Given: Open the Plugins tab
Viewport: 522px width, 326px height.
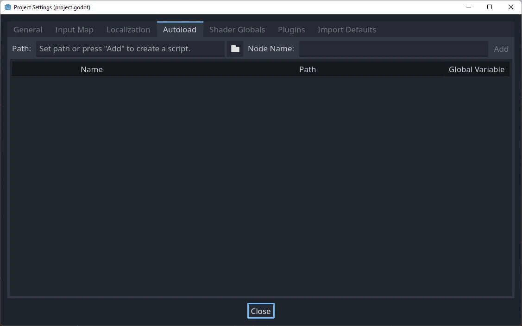Looking at the screenshot, I should pos(291,29).
